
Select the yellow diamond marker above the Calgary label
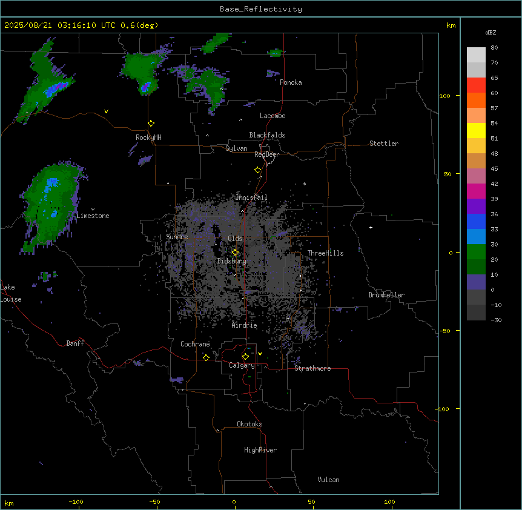click(245, 357)
